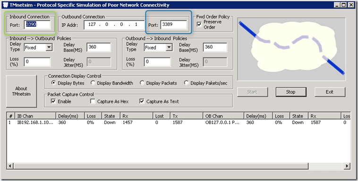Select the IB192.168.1.10 connection row

pyautogui.click(x=179, y=123)
